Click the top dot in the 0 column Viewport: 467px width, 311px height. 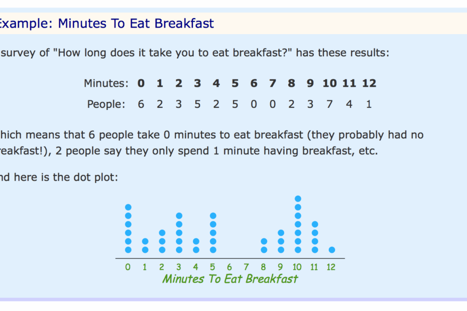coord(128,207)
